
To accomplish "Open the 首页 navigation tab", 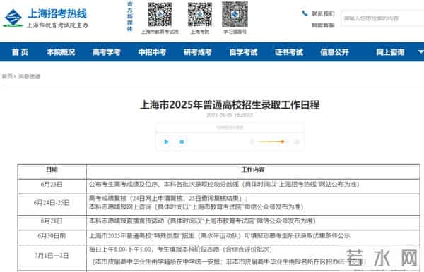I will coord(20,52).
